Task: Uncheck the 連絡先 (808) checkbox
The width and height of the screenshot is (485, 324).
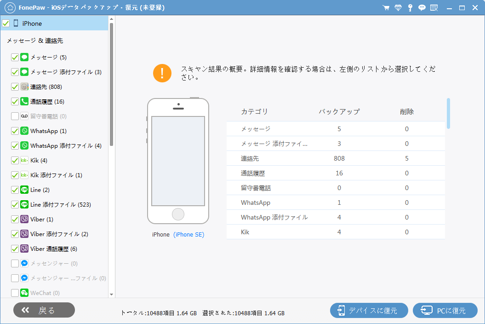Action: click(x=15, y=87)
